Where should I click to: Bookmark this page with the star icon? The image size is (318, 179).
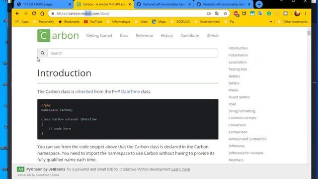[225, 13]
